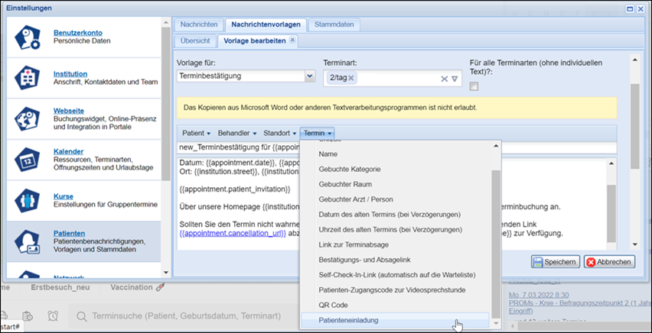Click Erstbesuch_neu in background window

[60, 287]
